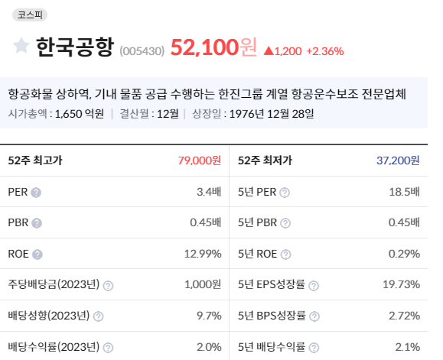This screenshot has height=360, width=443.
Task: Click the 시가총액 label
Action: click(28, 114)
